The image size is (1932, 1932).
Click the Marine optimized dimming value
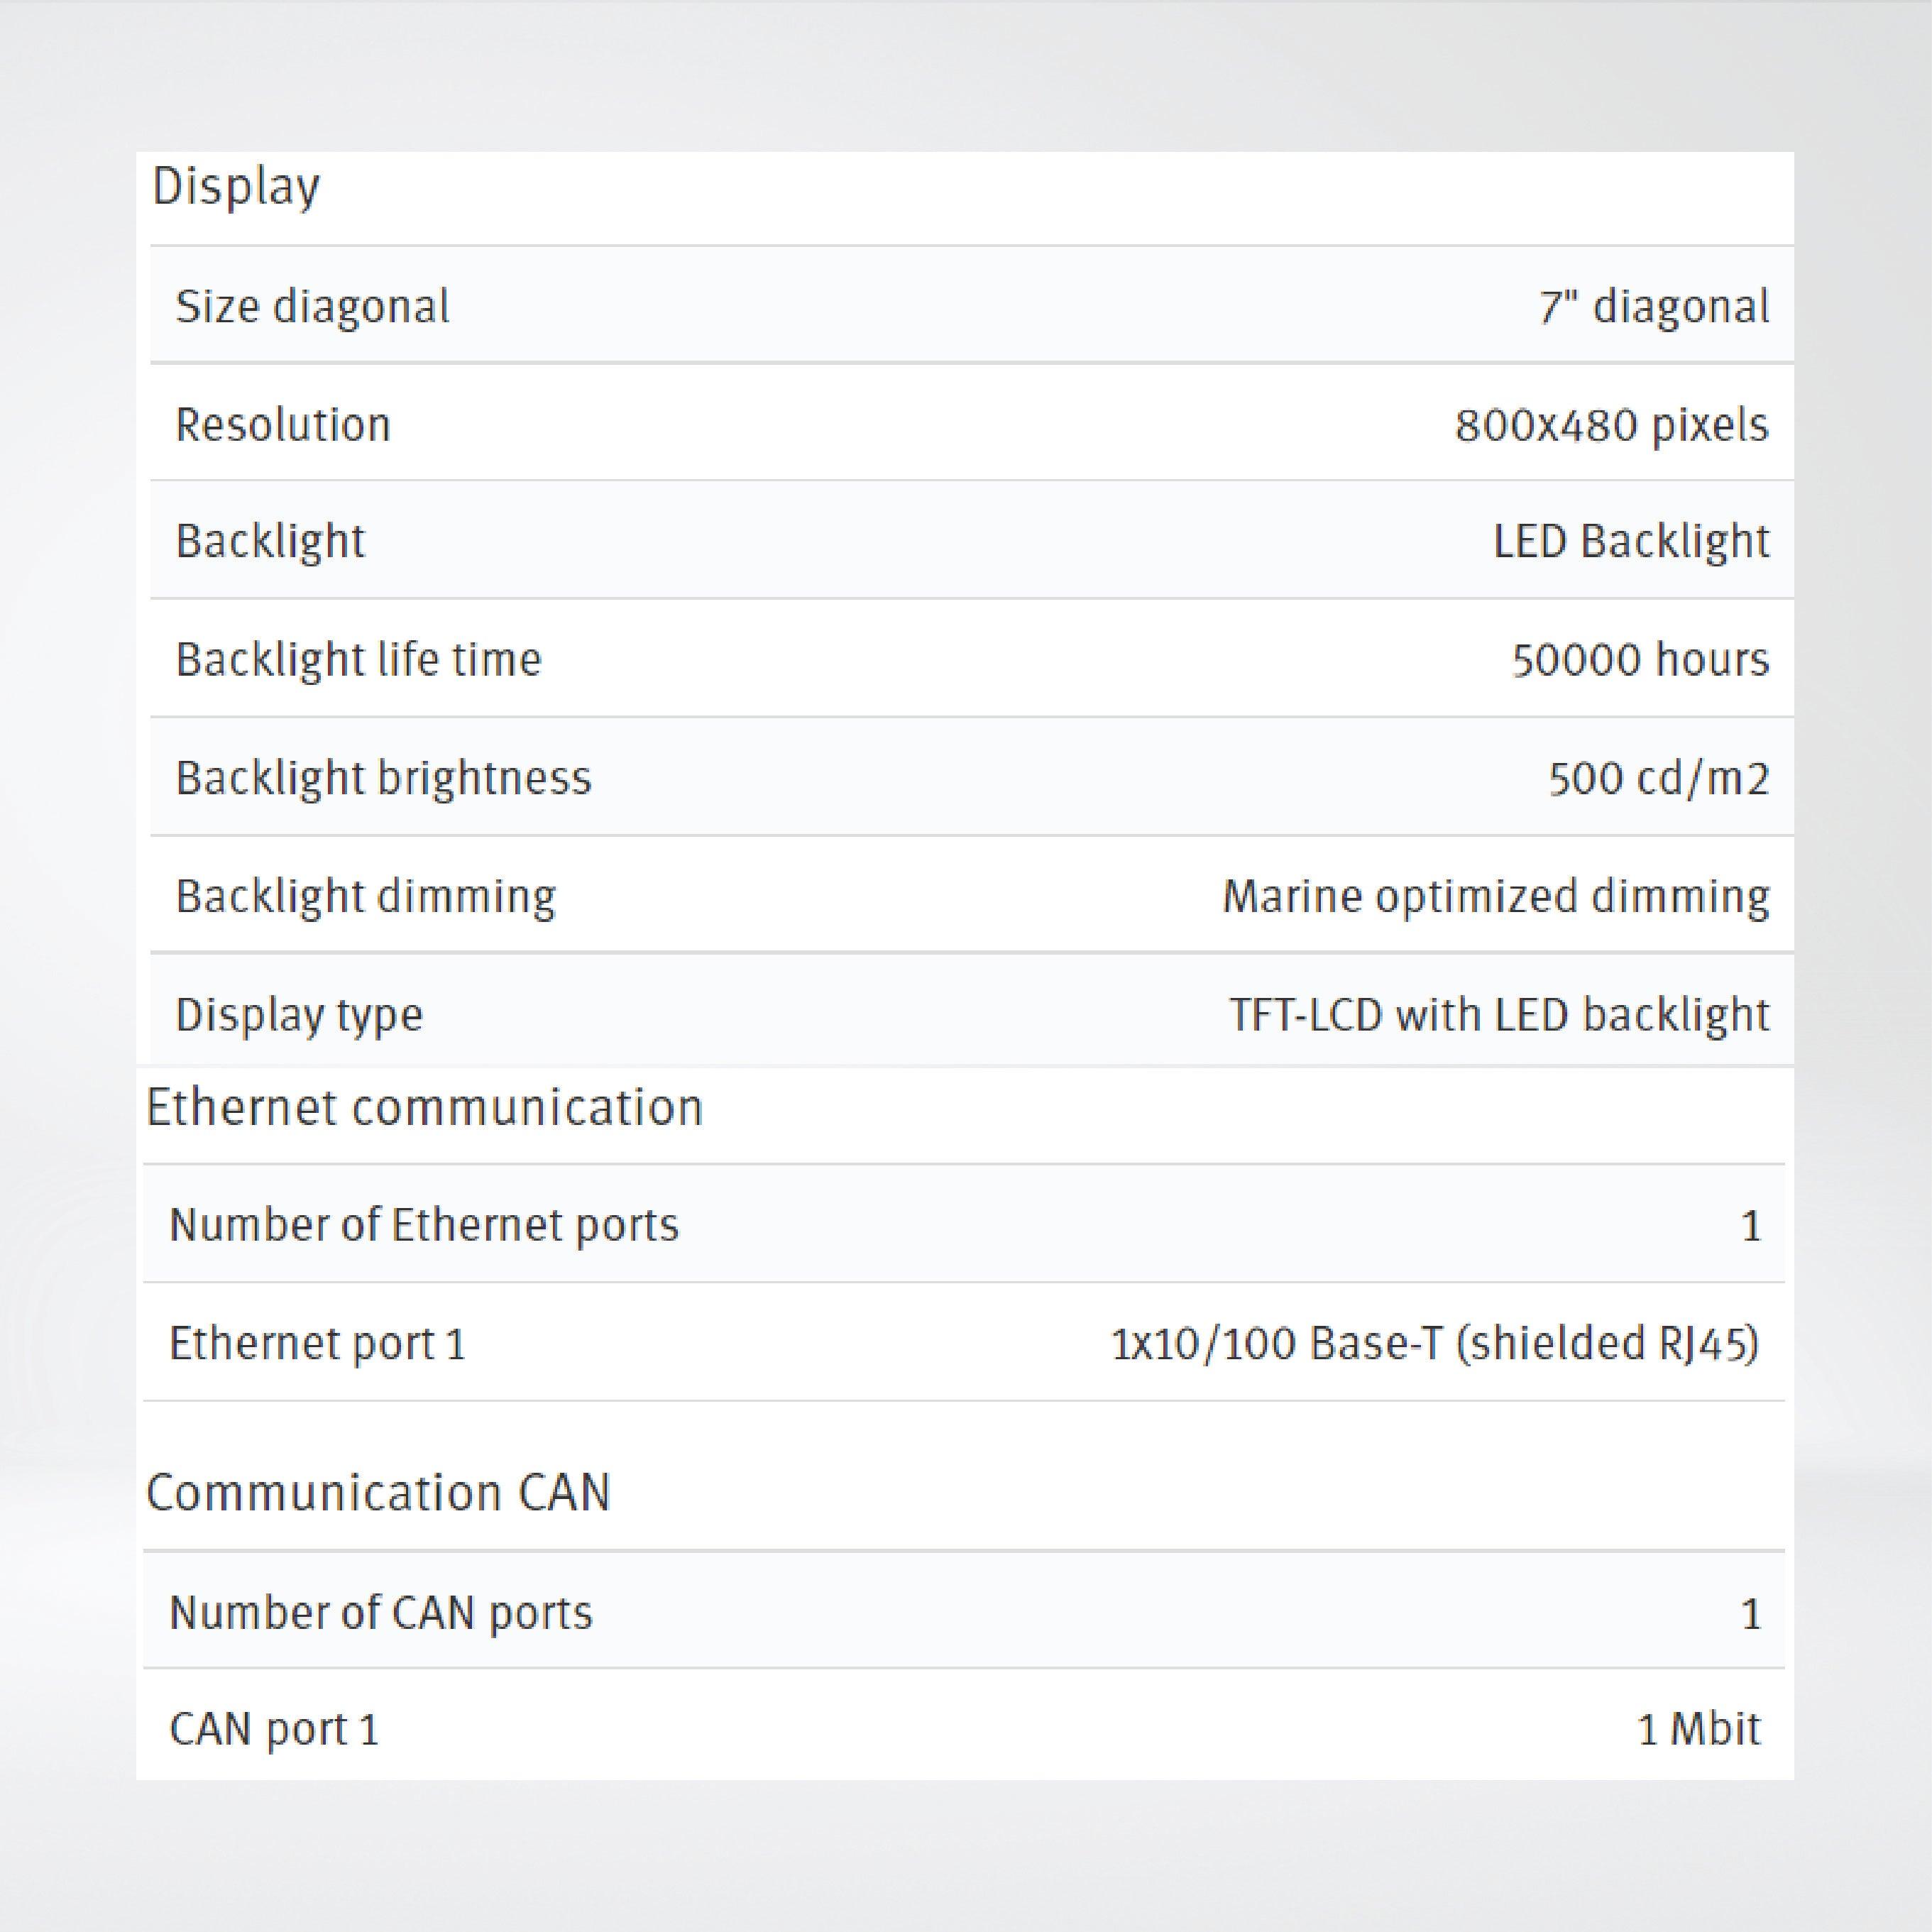[1495, 896]
